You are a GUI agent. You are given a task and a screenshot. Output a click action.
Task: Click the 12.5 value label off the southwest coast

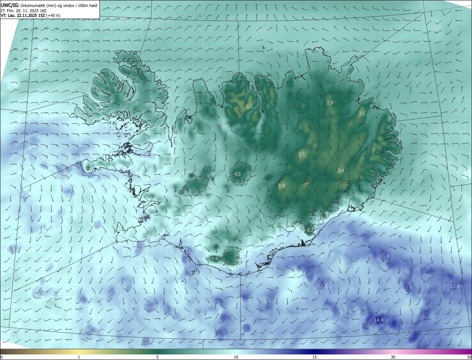(x=188, y=254)
